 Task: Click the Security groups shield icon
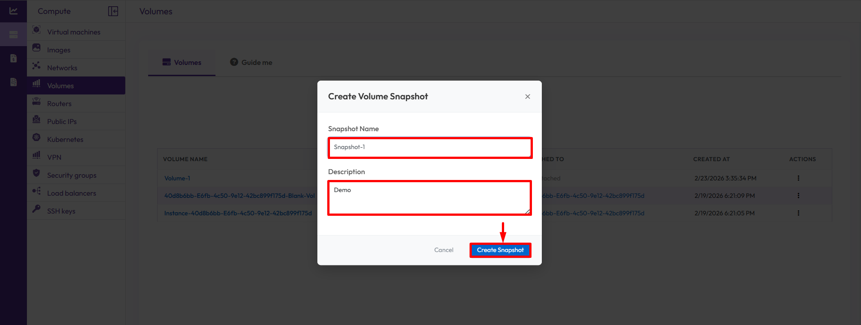coord(36,173)
